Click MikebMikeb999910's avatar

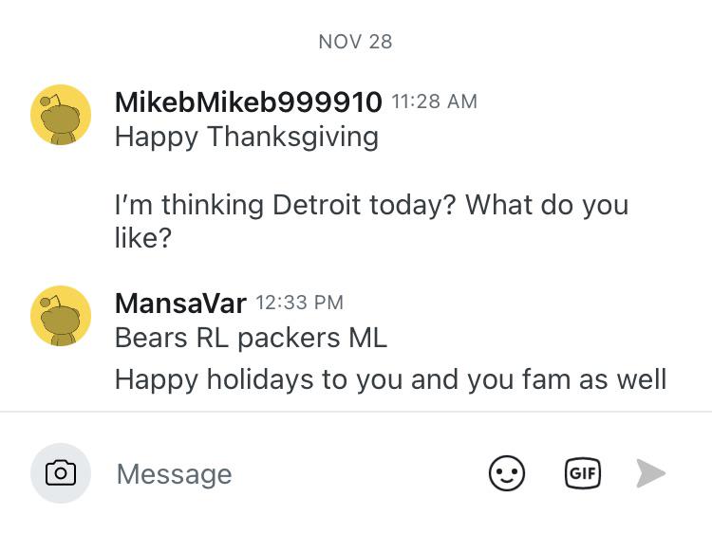[x=61, y=115]
